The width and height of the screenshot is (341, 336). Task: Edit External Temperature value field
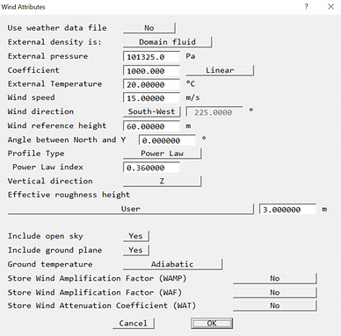click(151, 84)
